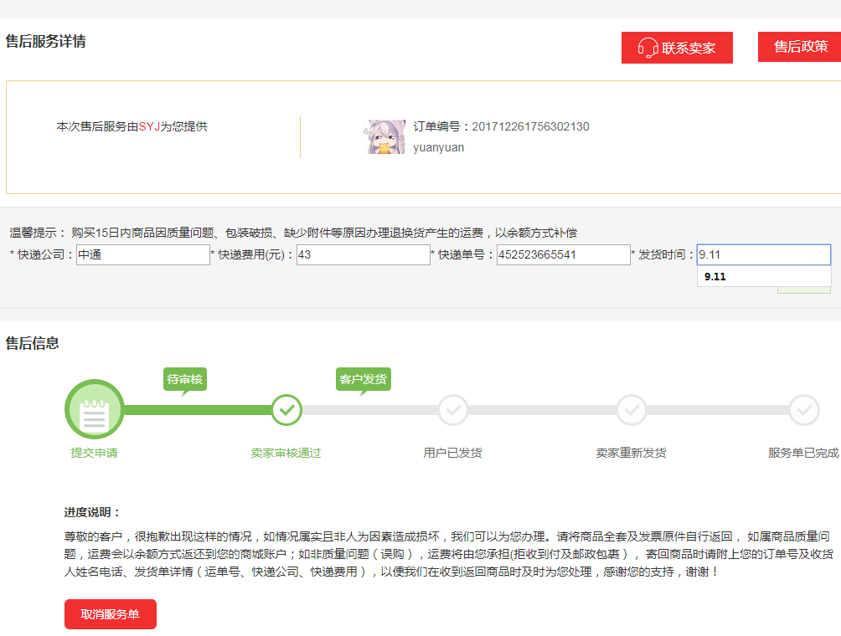Click the 联系卖家 contact seller button
Viewport: 841px width, 636px height.
tap(677, 48)
